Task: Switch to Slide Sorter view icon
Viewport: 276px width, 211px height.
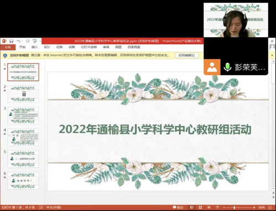Action: (x=200, y=208)
